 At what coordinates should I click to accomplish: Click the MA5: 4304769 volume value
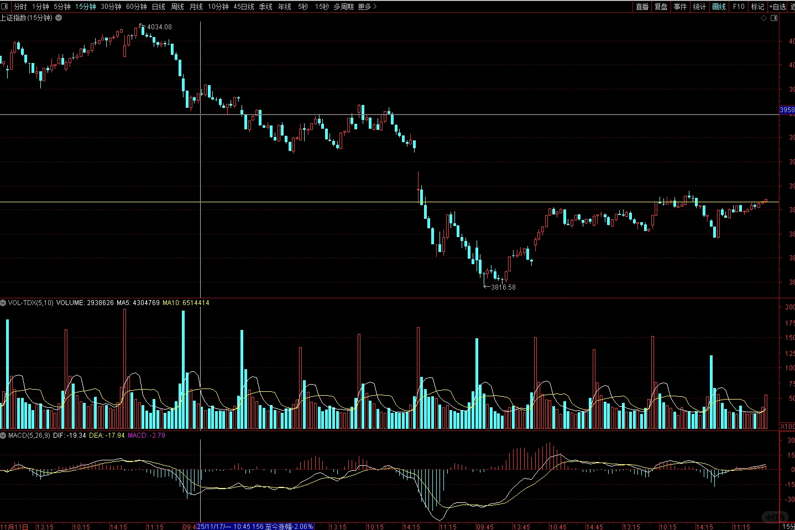coord(138,303)
